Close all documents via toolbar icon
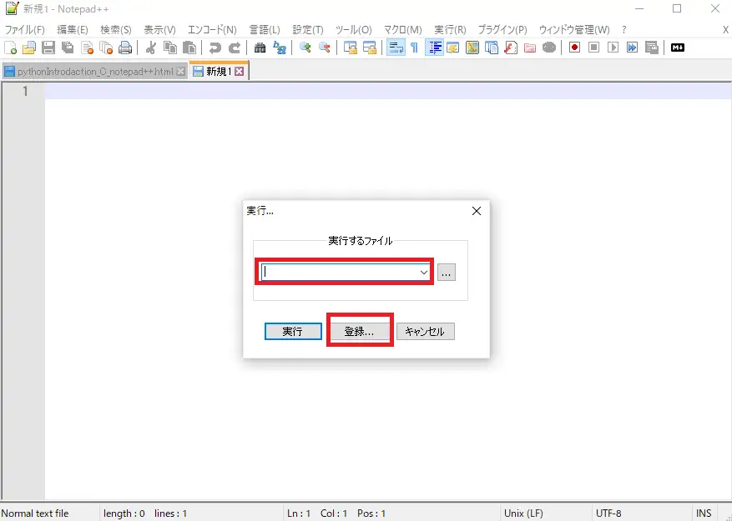Screen dimensions: 732x521 [106, 48]
